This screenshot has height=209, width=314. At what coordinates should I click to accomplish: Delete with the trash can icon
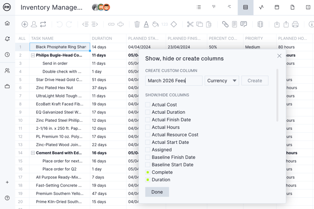coord(137,24)
